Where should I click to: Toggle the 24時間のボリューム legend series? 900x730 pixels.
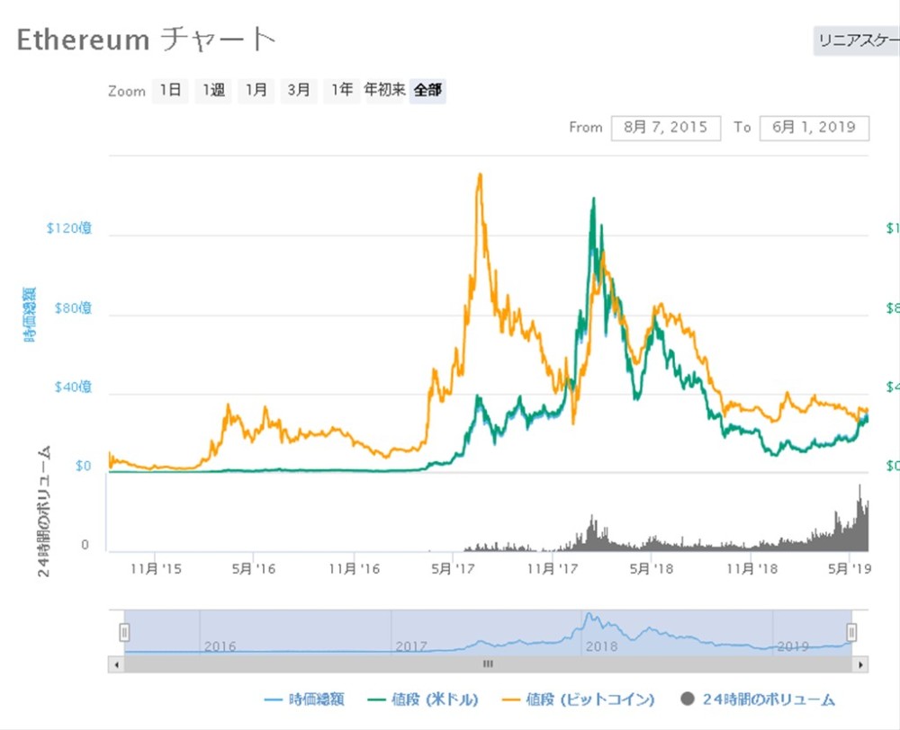pyautogui.click(x=758, y=699)
